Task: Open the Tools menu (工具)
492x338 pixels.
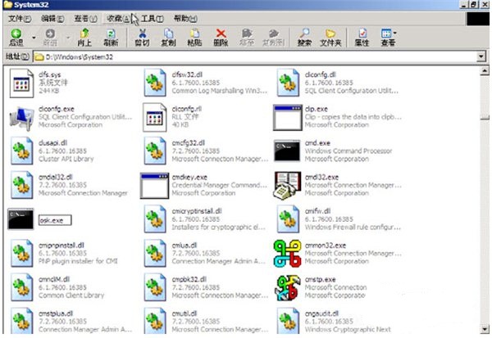Action: click(153, 19)
